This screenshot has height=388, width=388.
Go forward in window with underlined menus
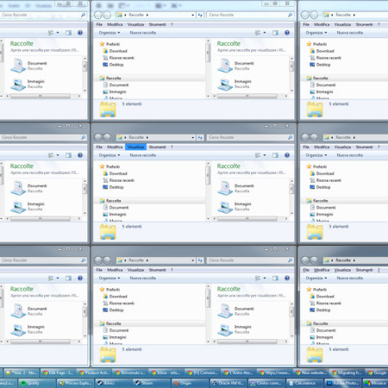point(314,260)
